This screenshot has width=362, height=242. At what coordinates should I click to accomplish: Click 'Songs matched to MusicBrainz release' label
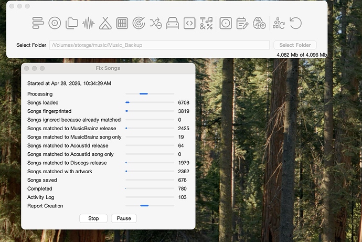point(71,129)
